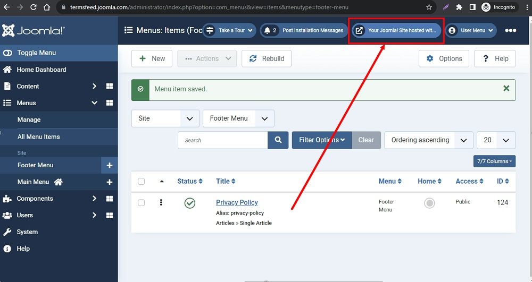Viewport: 532px width, 282px height.
Task: Open Options with gear icon
Action: pyautogui.click(x=444, y=58)
